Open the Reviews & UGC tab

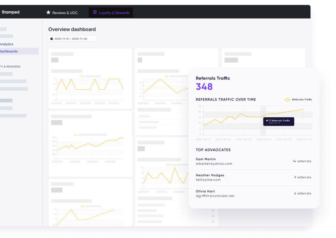pos(65,12)
